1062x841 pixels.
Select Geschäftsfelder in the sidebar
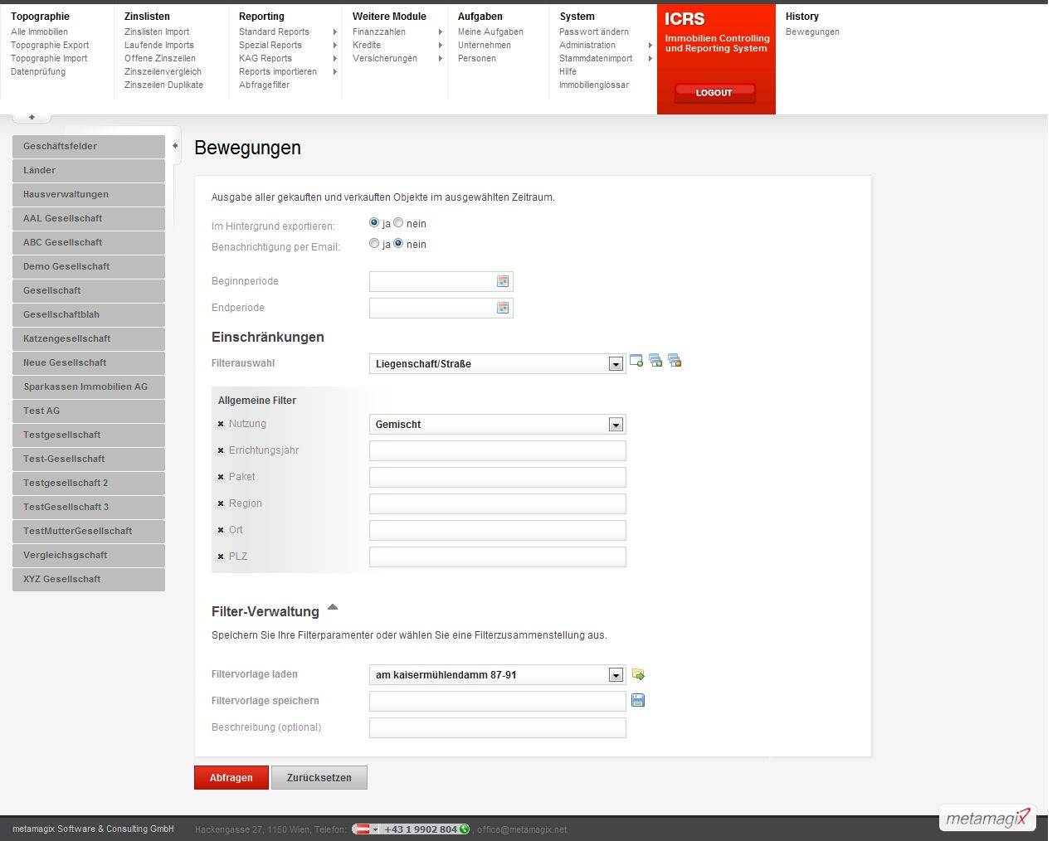[89, 147]
